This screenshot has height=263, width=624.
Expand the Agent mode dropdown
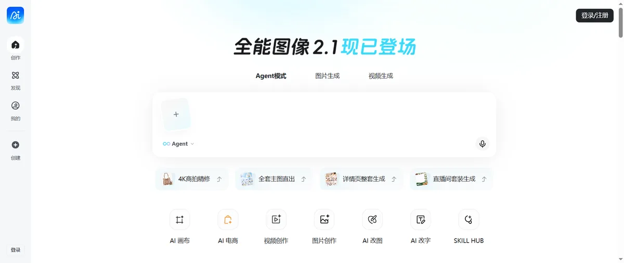(x=178, y=144)
